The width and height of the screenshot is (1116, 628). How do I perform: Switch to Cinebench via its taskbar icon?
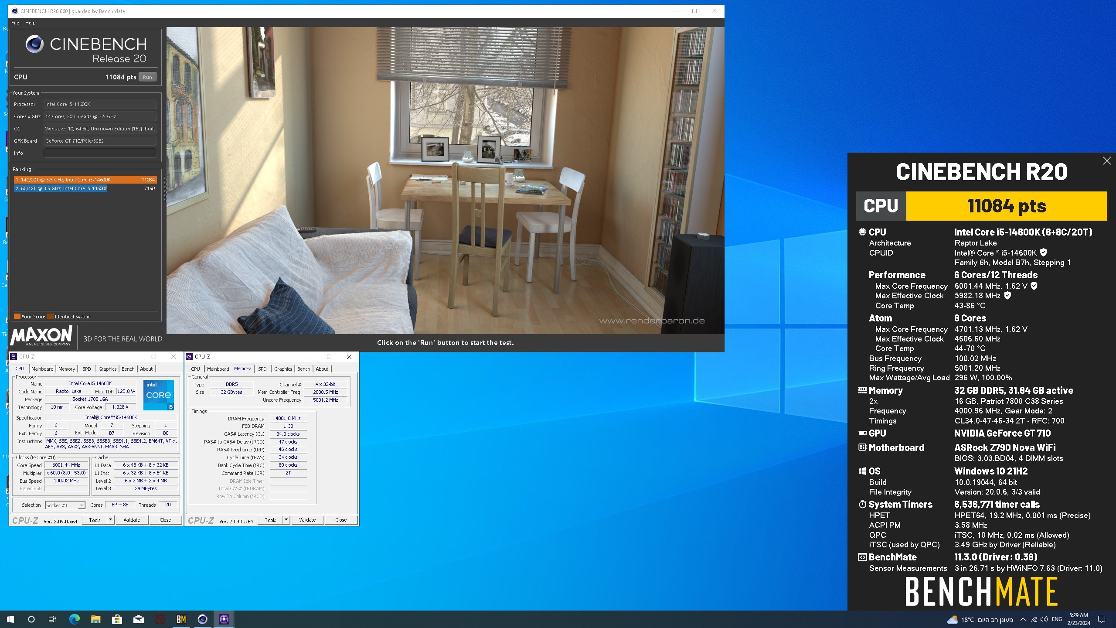point(202,619)
